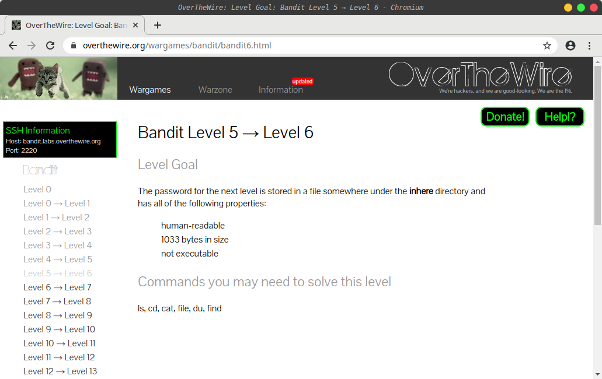This screenshot has height=379, width=602.
Task: Click the green maximize window button
Action: 581,8
